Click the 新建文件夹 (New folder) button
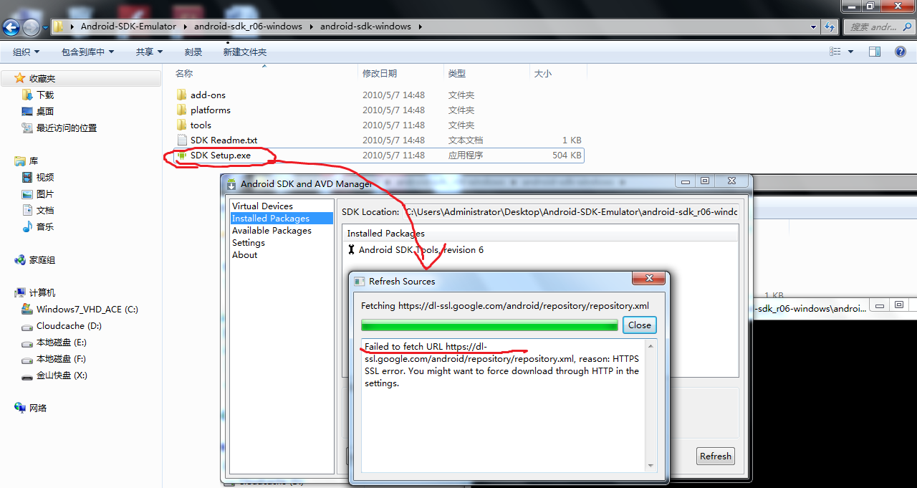This screenshot has height=488, width=917. [x=245, y=52]
